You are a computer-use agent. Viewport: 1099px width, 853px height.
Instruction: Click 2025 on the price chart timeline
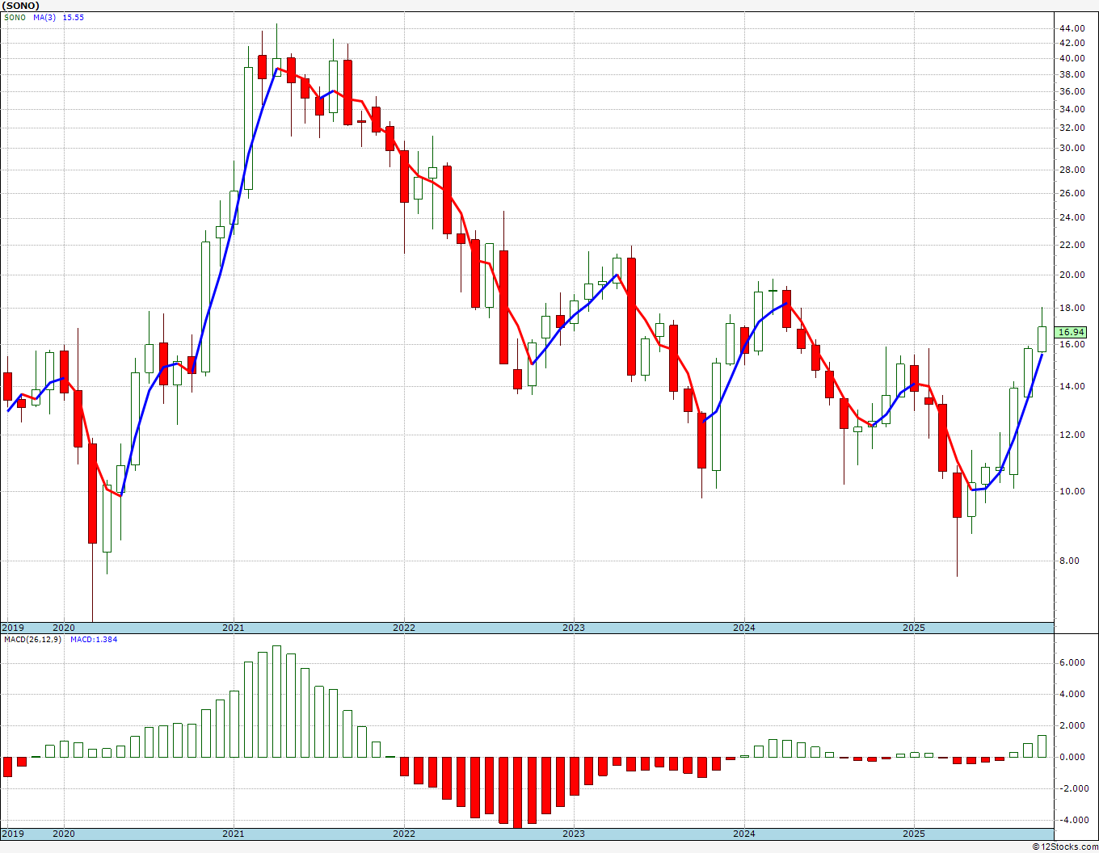(x=914, y=628)
